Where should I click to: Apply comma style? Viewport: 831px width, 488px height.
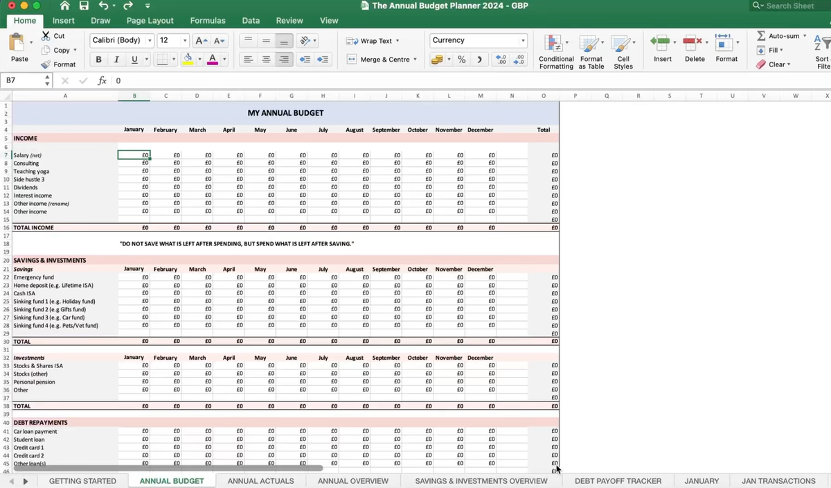point(479,60)
